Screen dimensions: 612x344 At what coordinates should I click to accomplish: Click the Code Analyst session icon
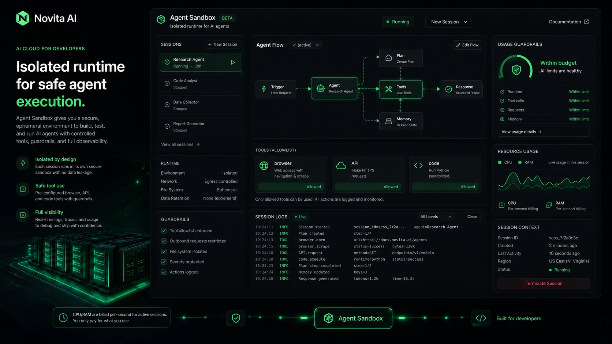(x=167, y=83)
